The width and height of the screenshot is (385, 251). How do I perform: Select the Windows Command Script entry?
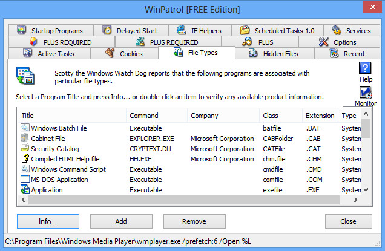pos(68,169)
